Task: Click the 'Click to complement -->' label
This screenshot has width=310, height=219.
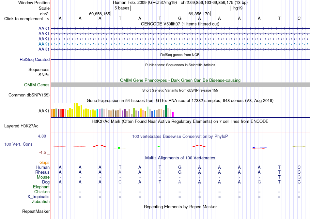Action: tap(27, 19)
